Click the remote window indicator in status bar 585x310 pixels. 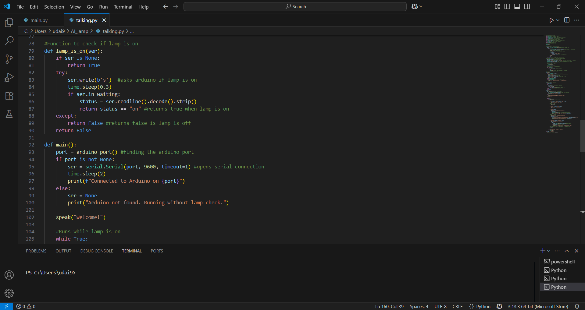(x=6, y=306)
